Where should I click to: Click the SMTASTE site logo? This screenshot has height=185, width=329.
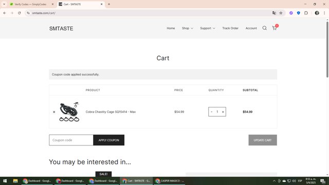coord(61,29)
